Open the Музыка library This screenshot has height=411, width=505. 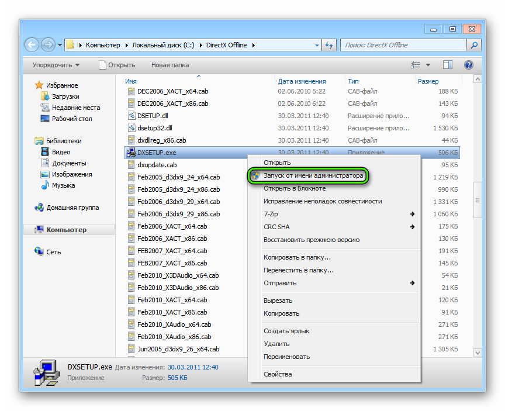coord(58,185)
